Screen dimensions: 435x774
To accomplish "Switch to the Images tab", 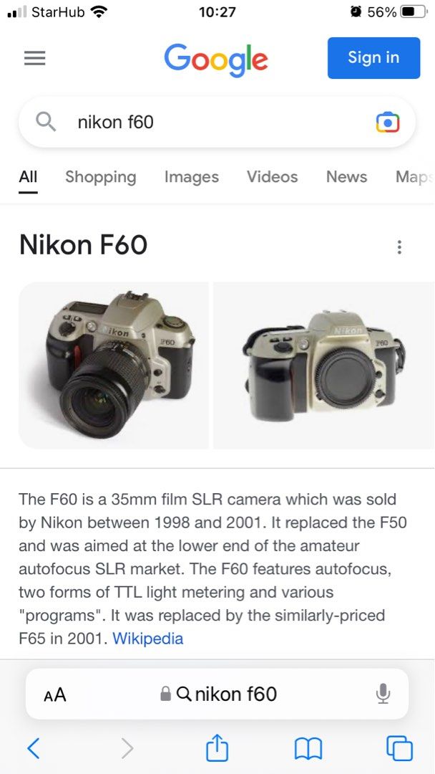I will point(191,177).
